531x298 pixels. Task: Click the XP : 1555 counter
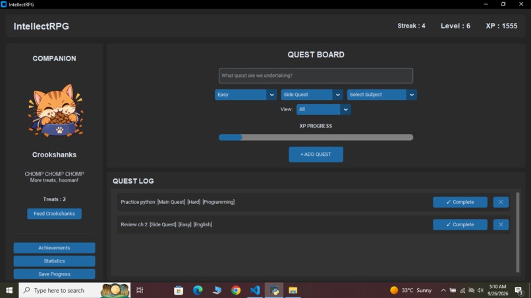click(501, 26)
